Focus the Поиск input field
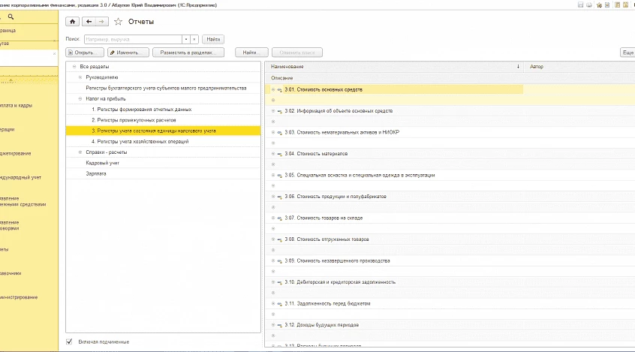 tap(134, 39)
